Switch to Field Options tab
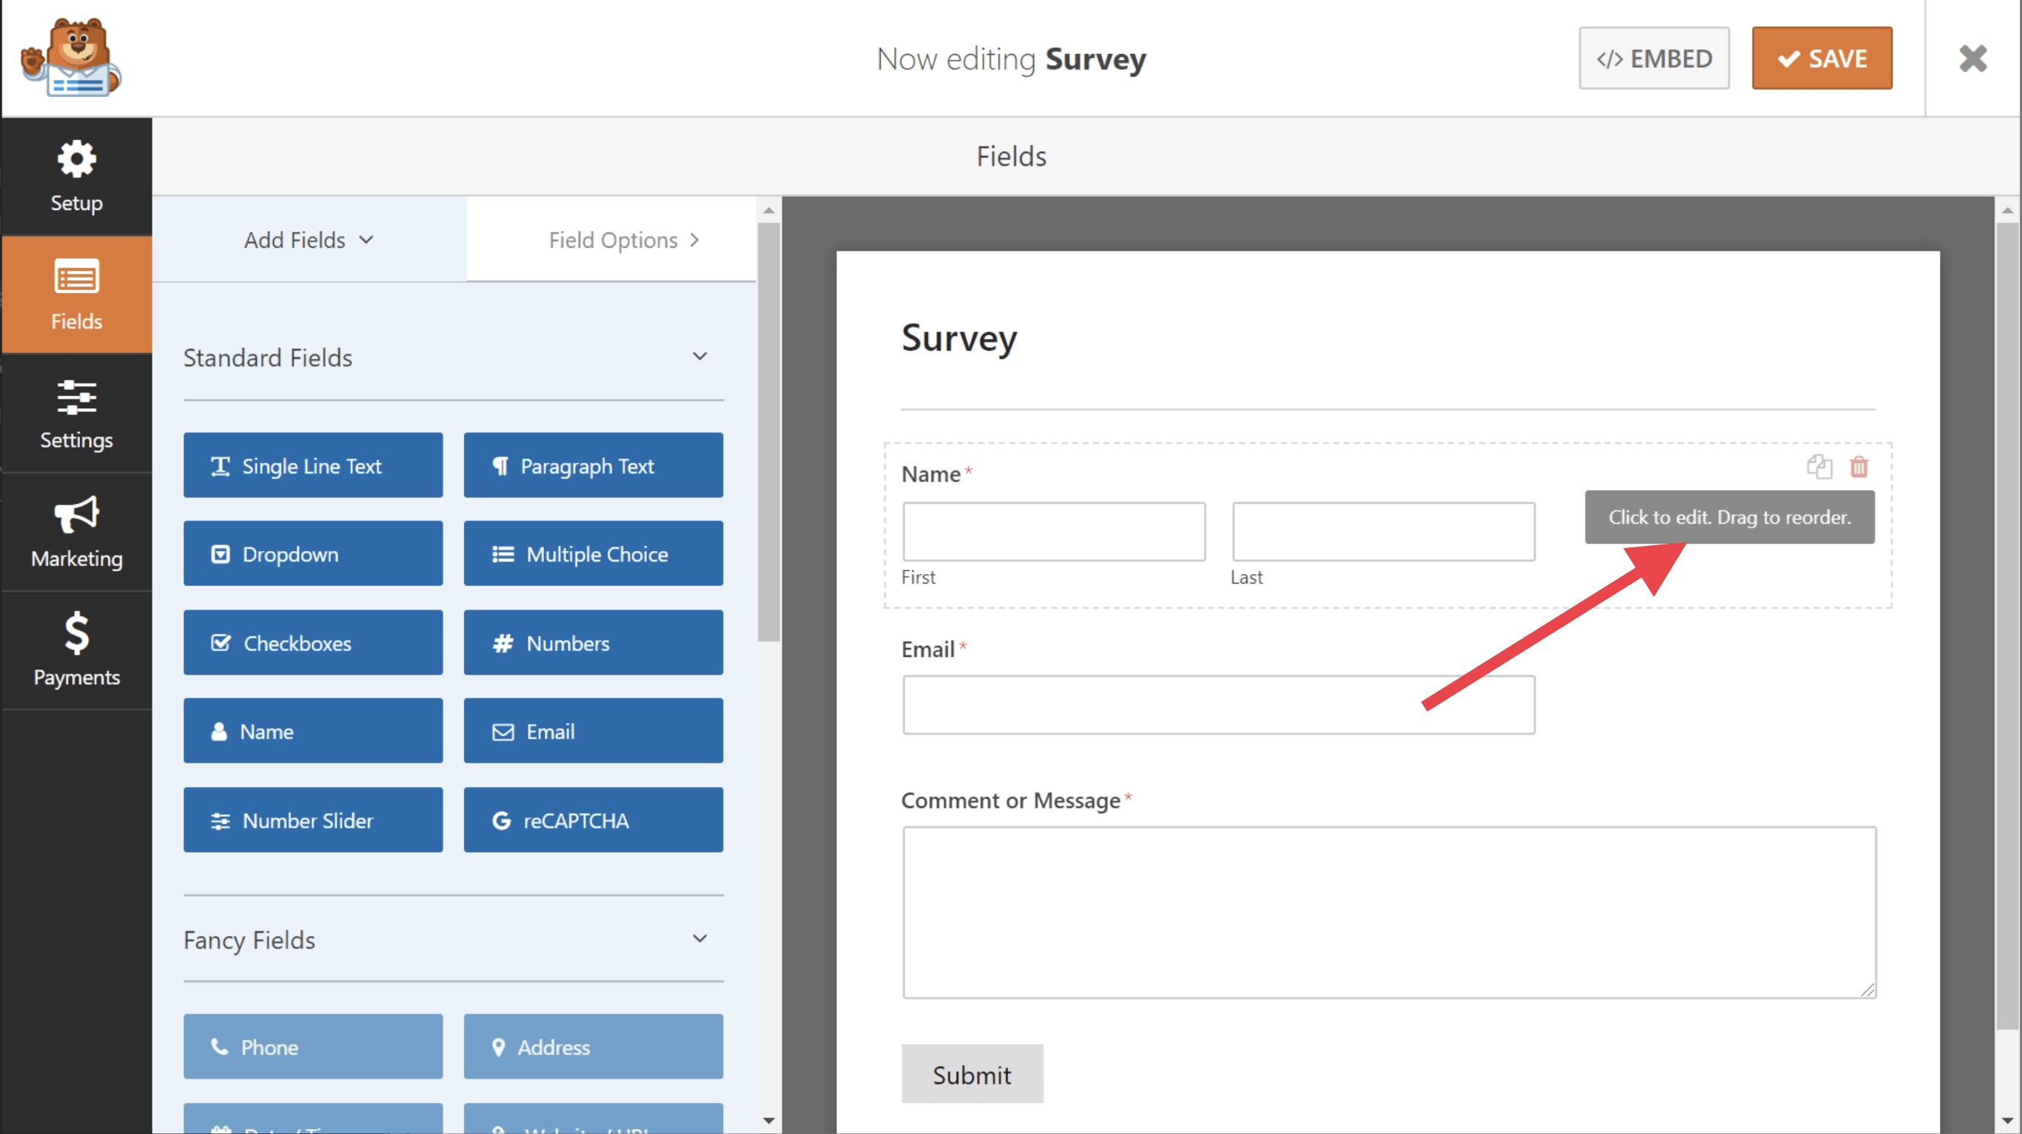Viewport: 2022px width, 1134px height. click(x=611, y=240)
